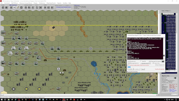Click the zoom-out minus map icon

pos(14,8)
